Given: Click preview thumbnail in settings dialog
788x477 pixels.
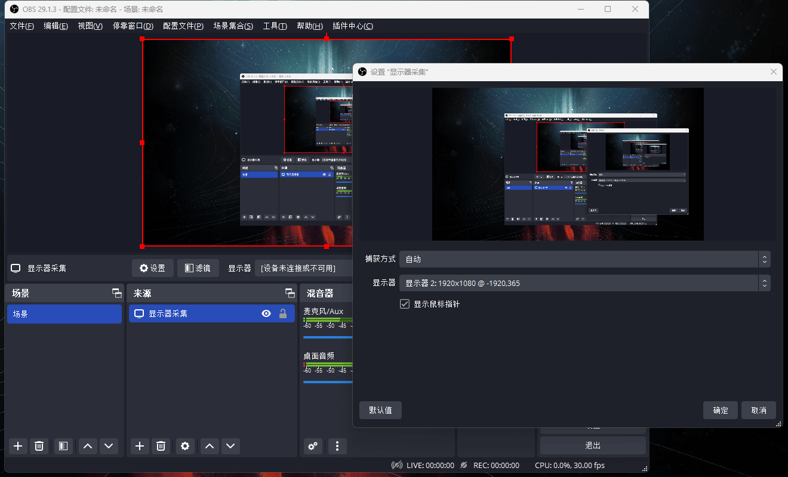Looking at the screenshot, I should tap(568, 164).
